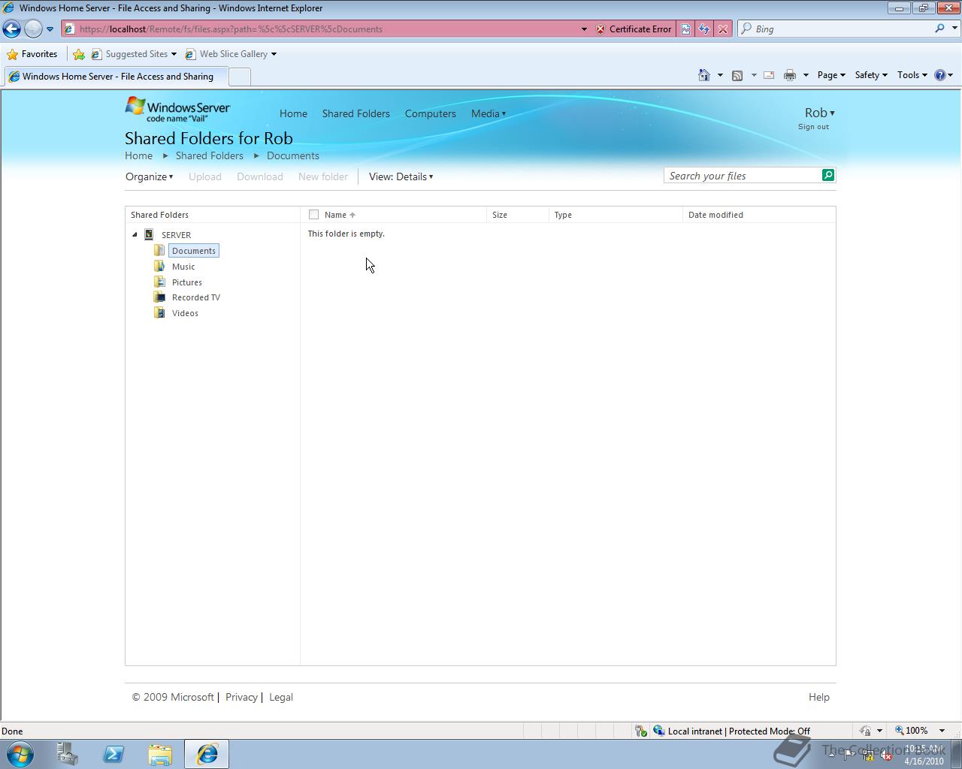
Task: Open Shared Folders in top navigation
Action: pos(355,113)
